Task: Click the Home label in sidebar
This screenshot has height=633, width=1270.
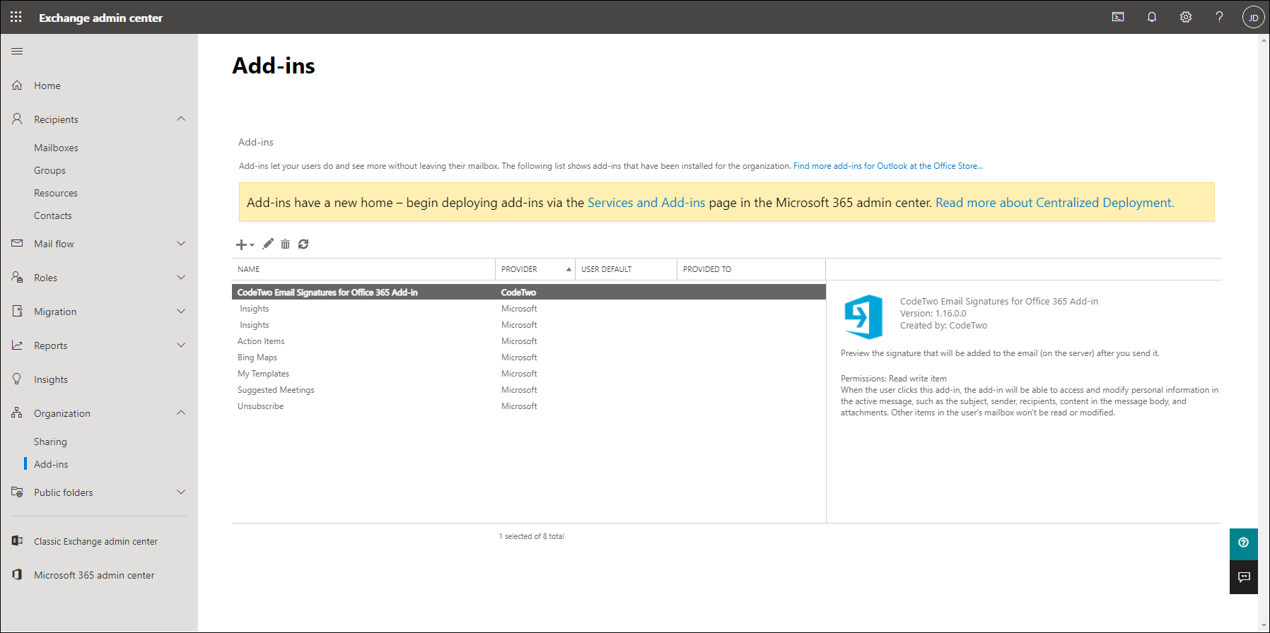Action: 47,85
